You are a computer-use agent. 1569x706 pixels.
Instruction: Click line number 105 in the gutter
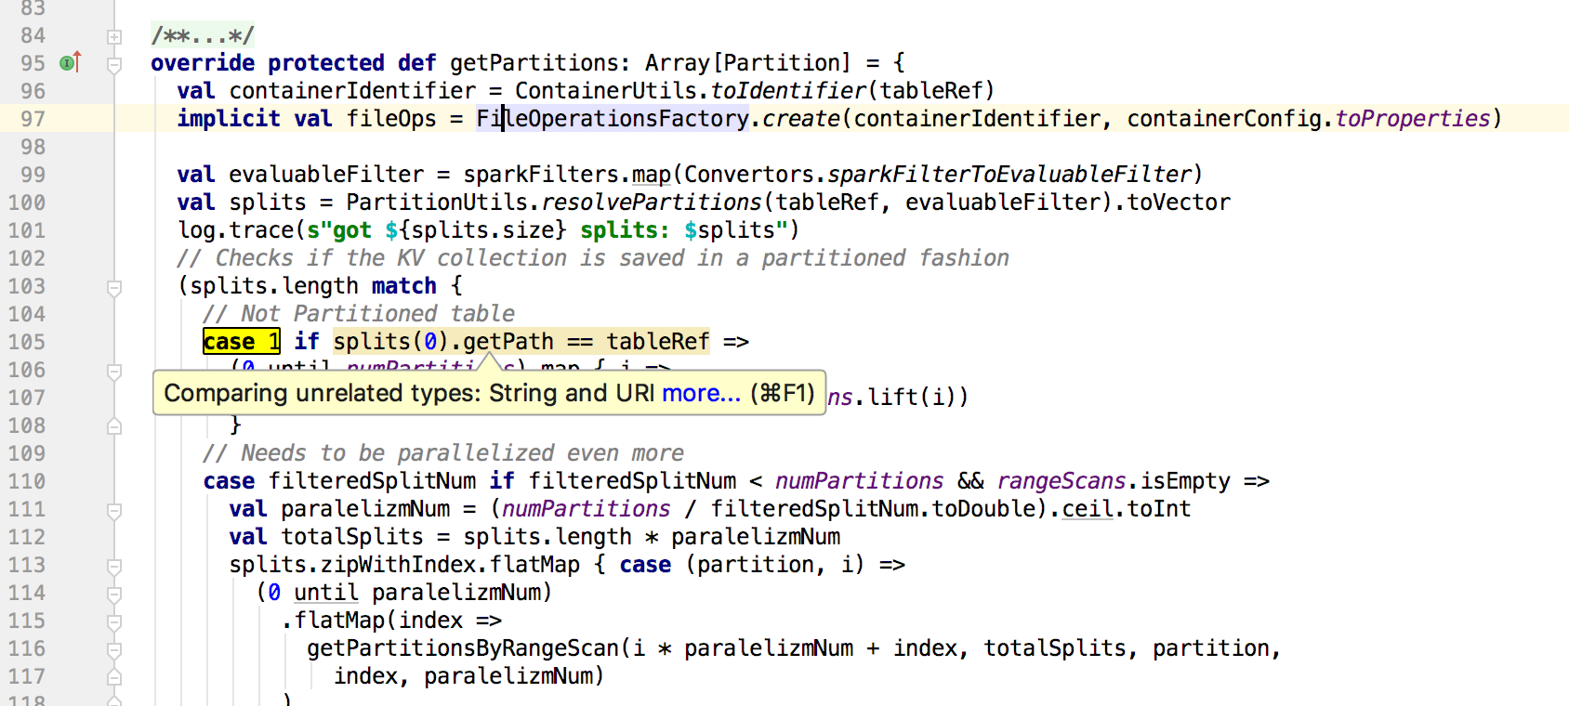[26, 342]
